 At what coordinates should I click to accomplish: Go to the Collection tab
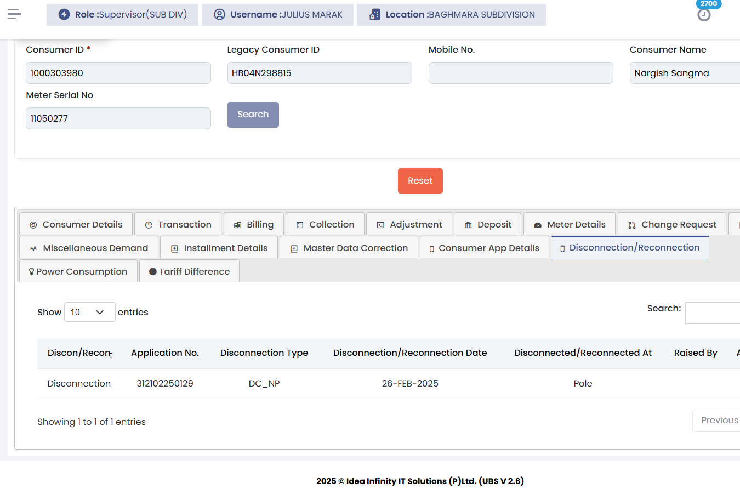[x=325, y=224]
